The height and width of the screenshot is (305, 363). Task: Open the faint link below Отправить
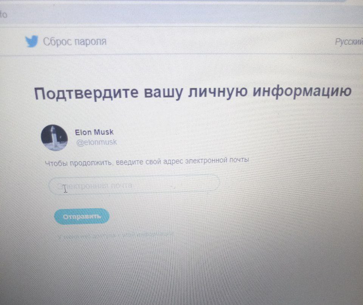pos(115,235)
